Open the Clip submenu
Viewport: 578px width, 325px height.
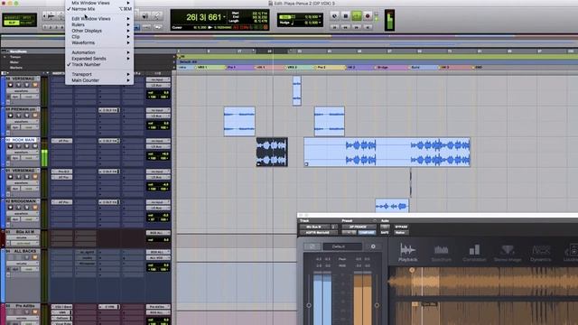[x=99, y=36]
